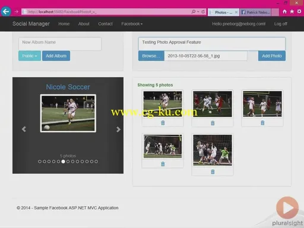Open the Contact nav item
Viewport: 304px width, 228px height.
coord(105,24)
